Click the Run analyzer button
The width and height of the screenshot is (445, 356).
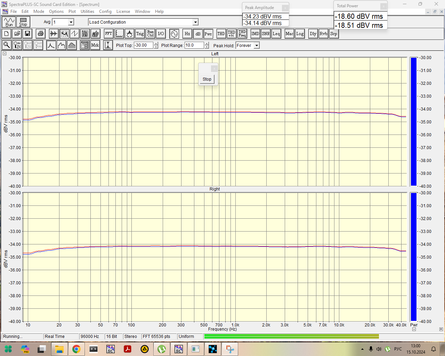pos(9,22)
